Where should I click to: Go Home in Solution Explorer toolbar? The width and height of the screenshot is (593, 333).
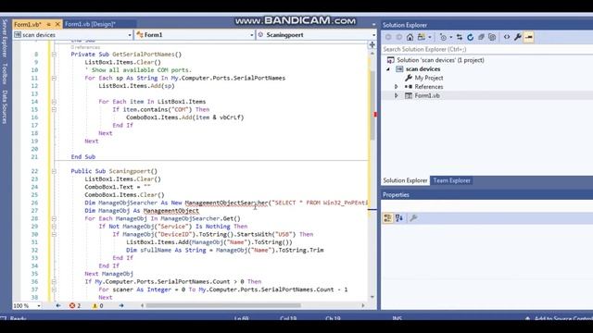click(x=410, y=37)
